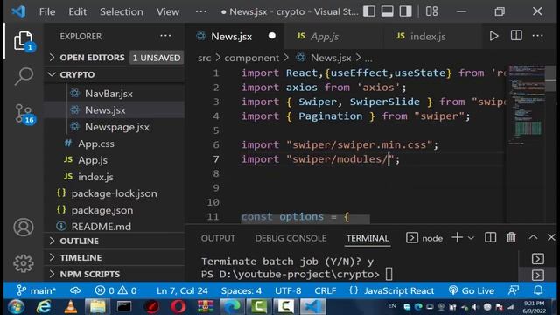
Task: Open the View menu
Action: [168, 11]
